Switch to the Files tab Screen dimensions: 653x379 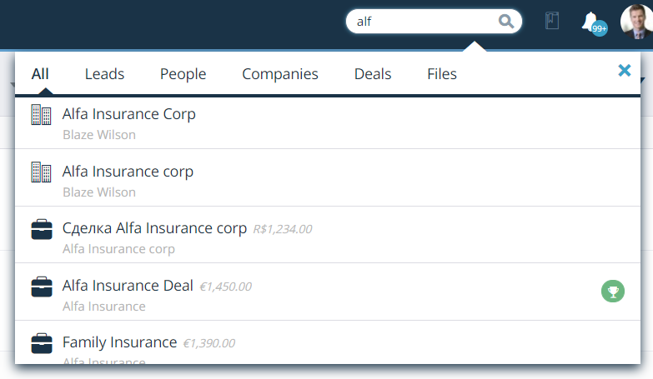442,74
